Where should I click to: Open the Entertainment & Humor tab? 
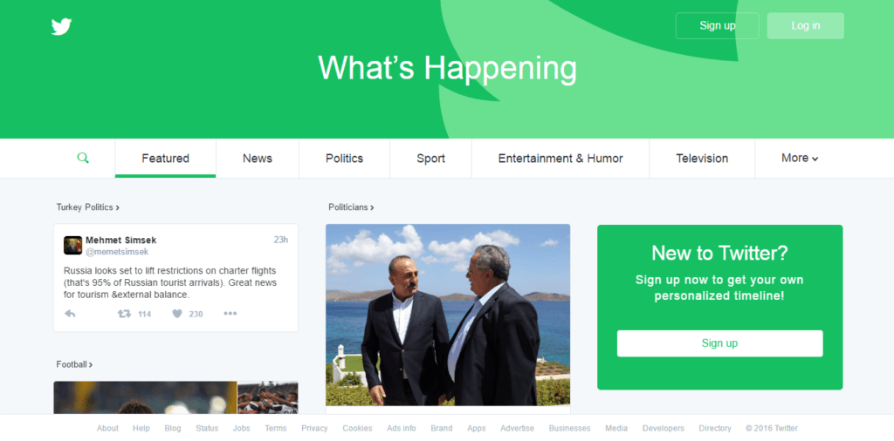pos(560,159)
